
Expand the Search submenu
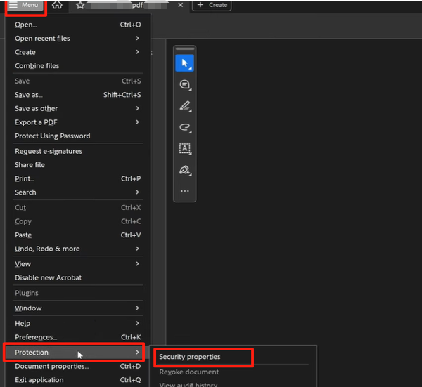(78, 192)
